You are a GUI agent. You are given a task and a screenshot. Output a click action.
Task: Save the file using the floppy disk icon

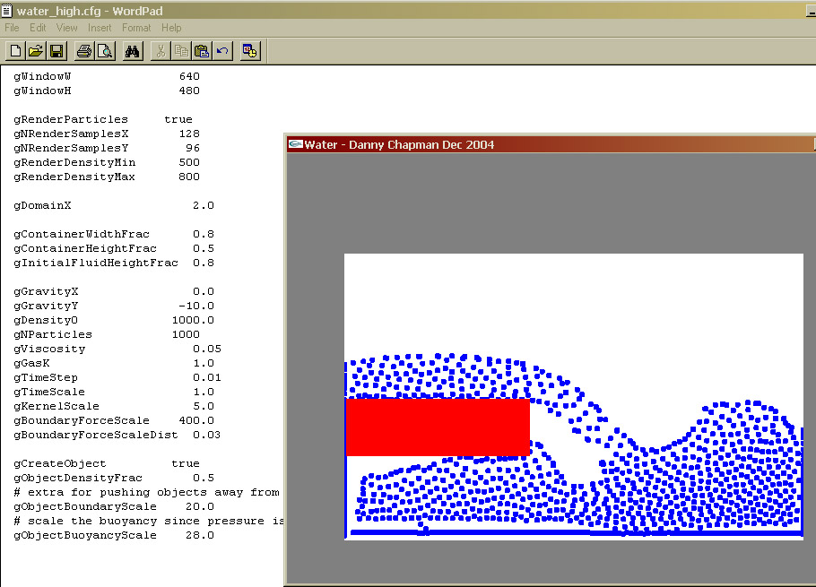point(56,51)
